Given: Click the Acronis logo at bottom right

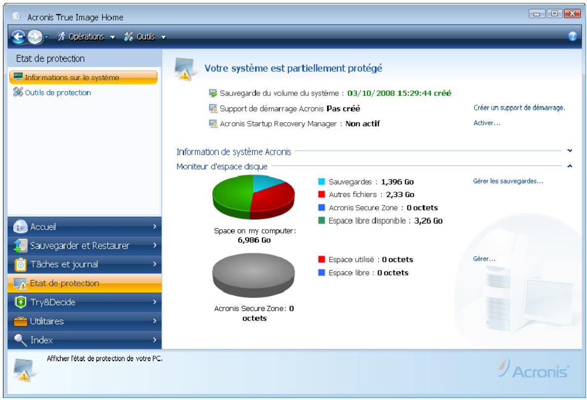Looking at the screenshot, I should pyautogui.click(x=533, y=369).
